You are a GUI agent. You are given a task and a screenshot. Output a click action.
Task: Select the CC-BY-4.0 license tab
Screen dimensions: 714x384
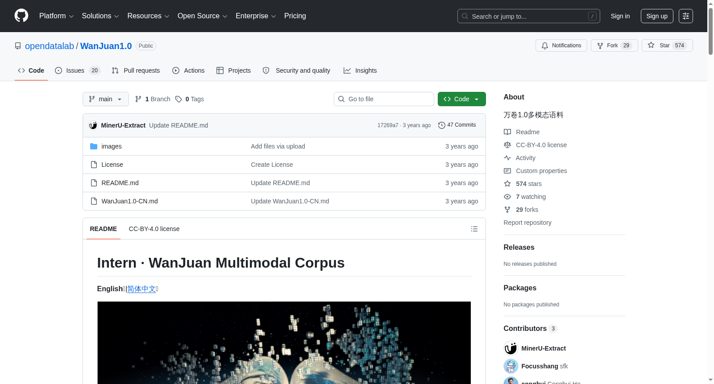point(154,229)
